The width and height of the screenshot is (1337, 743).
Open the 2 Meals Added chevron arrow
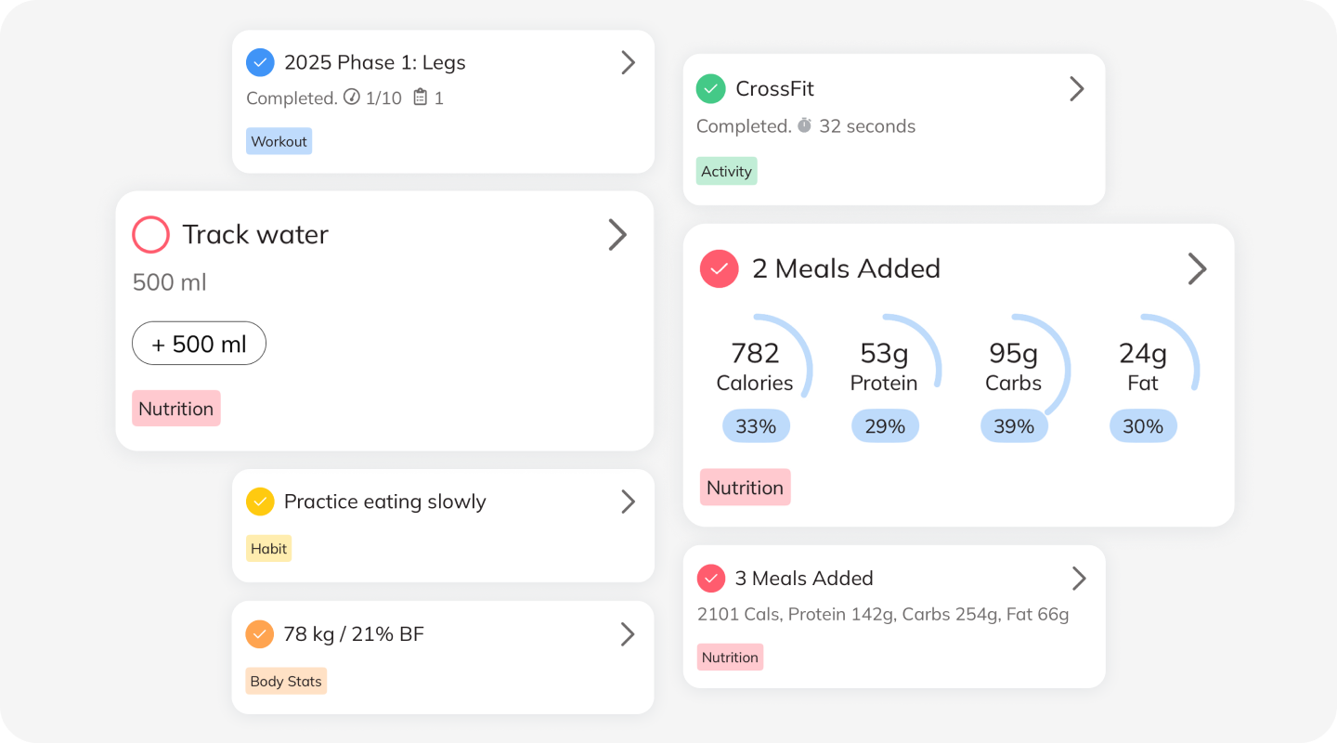tap(1197, 269)
